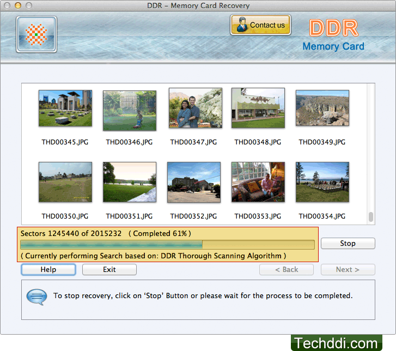Screen dimensions: 396x351
Task: Click the Sectors 1245440 of 2015232 status text
Action: point(71,233)
